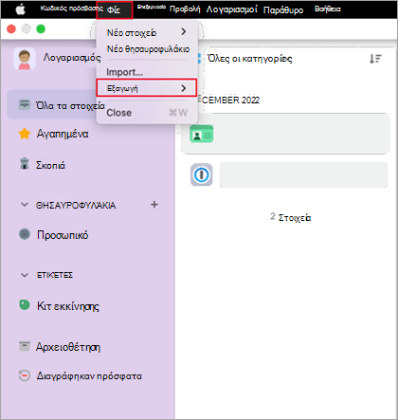Click the Προσωπικό vault icon

click(x=25, y=234)
